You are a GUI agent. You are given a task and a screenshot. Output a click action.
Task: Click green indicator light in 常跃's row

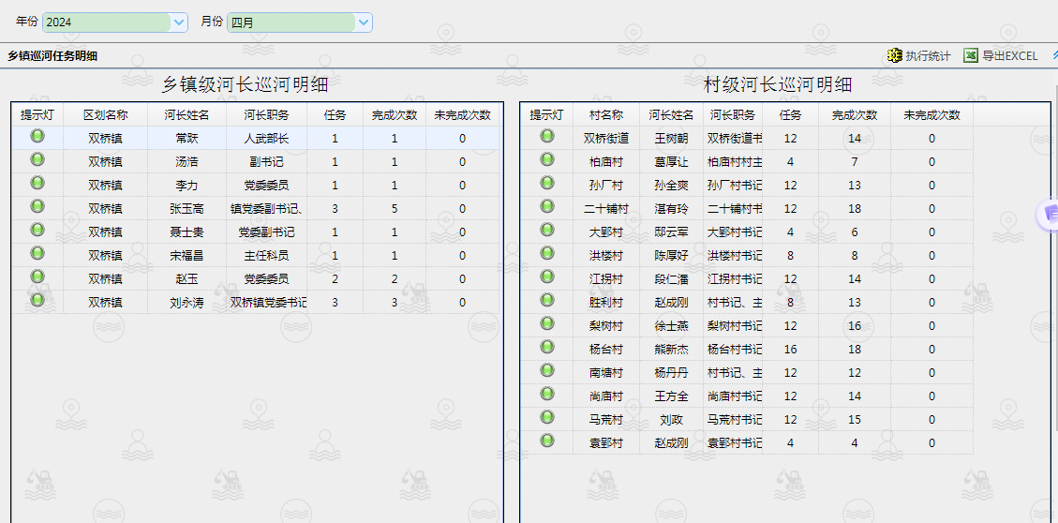[x=37, y=137]
